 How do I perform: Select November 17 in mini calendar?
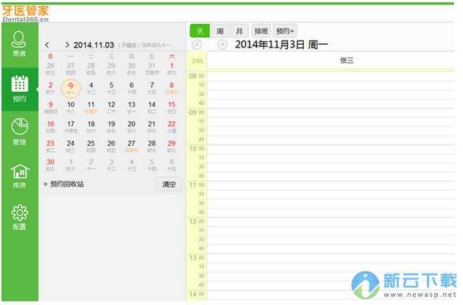71,126
